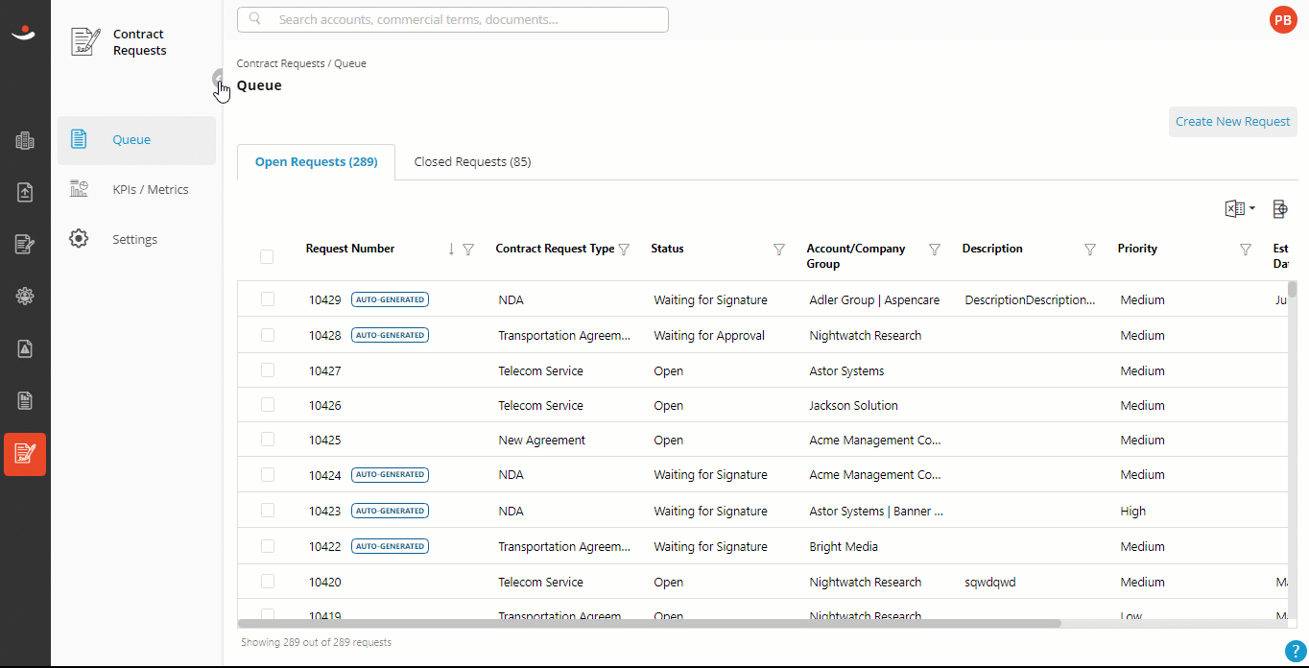The width and height of the screenshot is (1309, 668).
Task: Click the AUTO-GENERATED badge on request 10429
Action: point(390,299)
